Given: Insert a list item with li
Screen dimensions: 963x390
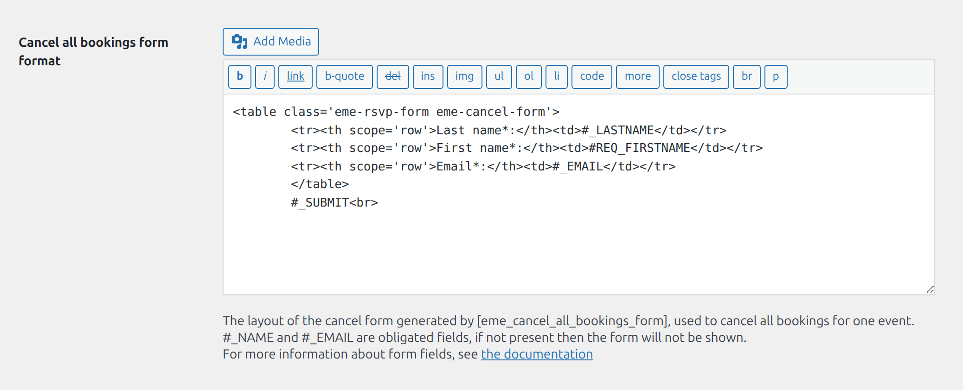Looking at the screenshot, I should (557, 76).
